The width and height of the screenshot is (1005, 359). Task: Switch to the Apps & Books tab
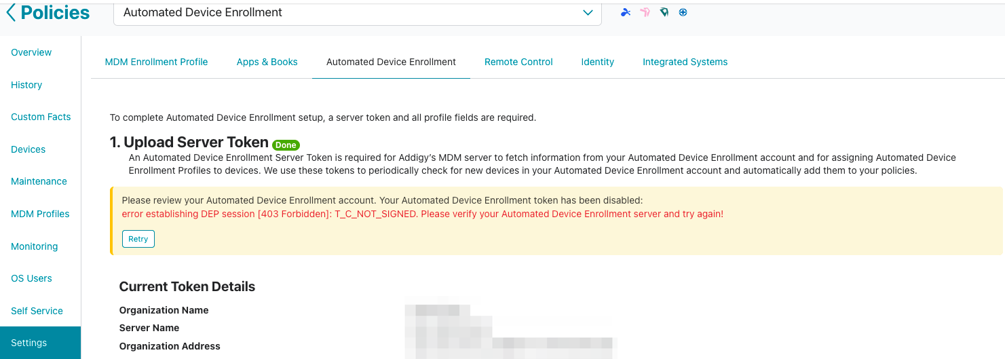267,62
